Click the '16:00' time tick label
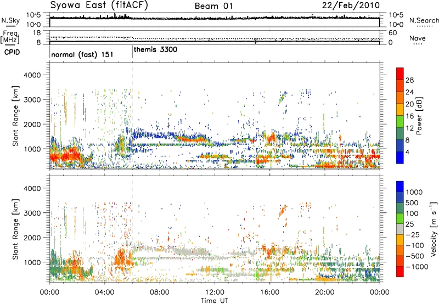The image size is (439, 304). pyautogui.click(x=269, y=292)
